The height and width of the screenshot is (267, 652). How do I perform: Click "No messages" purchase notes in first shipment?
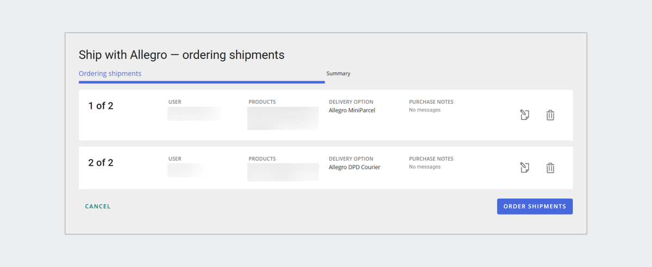[425, 110]
